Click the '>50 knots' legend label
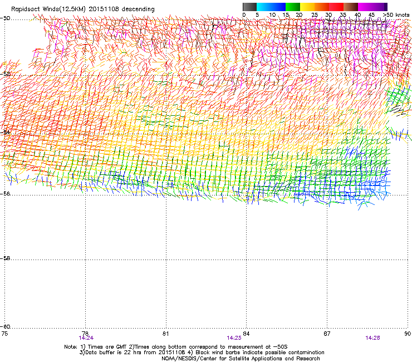Image resolution: width=412 pixels, height=362 pixels. coord(396,15)
